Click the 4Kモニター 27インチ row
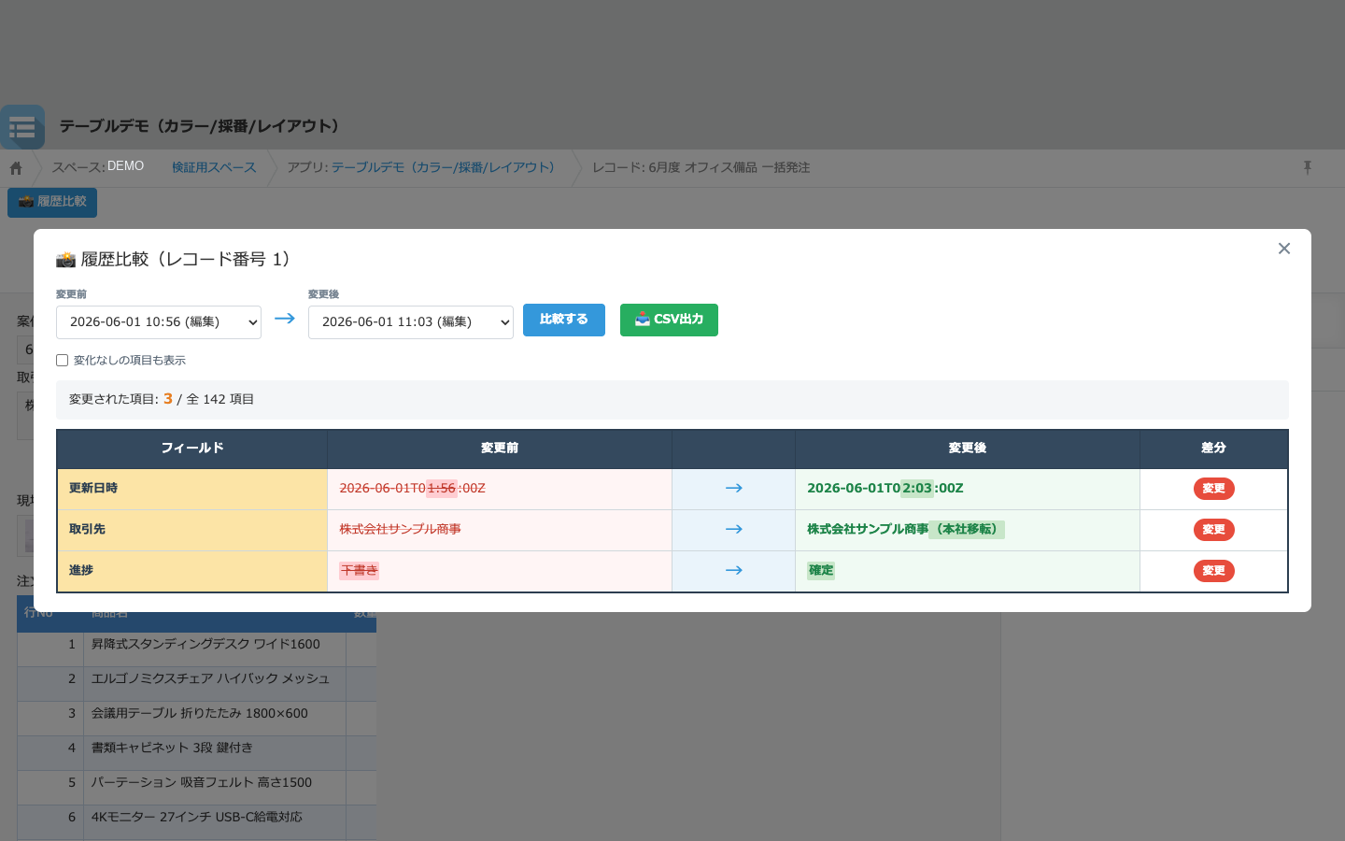 click(x=196, y=822)
